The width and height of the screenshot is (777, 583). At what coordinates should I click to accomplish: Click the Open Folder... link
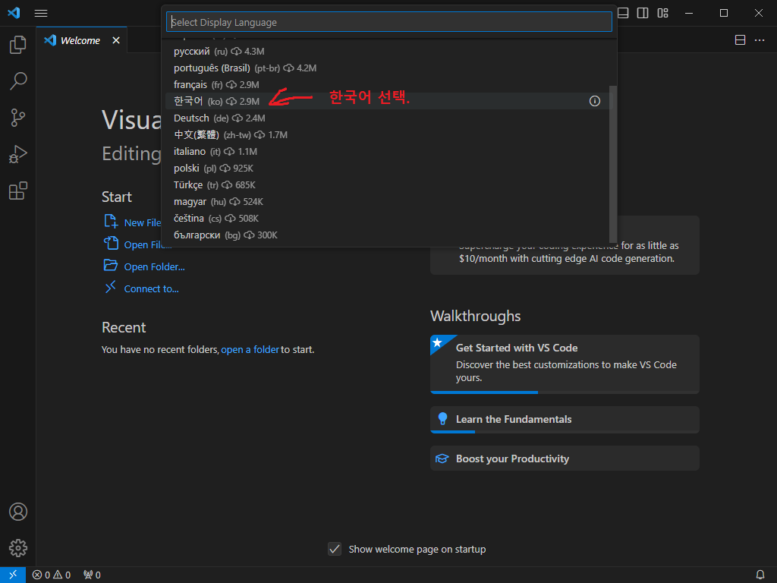coord(154,266)
